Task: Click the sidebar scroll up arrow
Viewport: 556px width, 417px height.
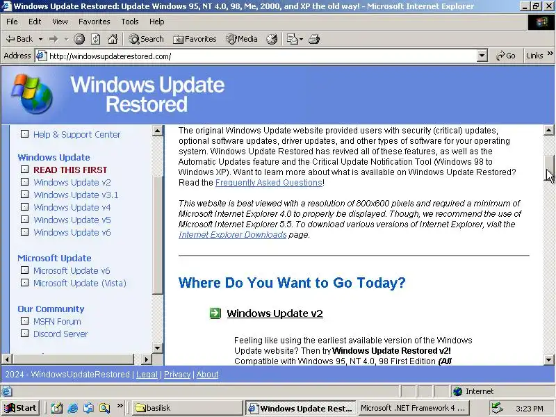Action: pyautogui.click(x=158, y=131)
